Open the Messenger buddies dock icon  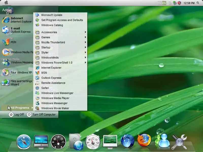(x=162, y=141)
